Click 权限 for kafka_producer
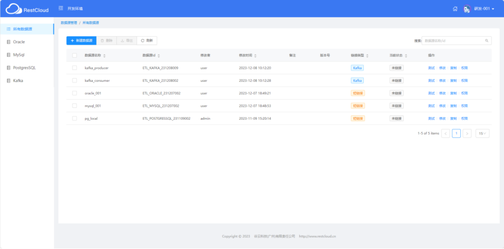 pyautogui.click(x=465, y=68)
